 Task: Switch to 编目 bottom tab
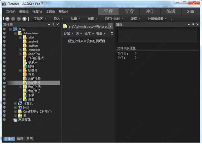click(x=20, y=139)
